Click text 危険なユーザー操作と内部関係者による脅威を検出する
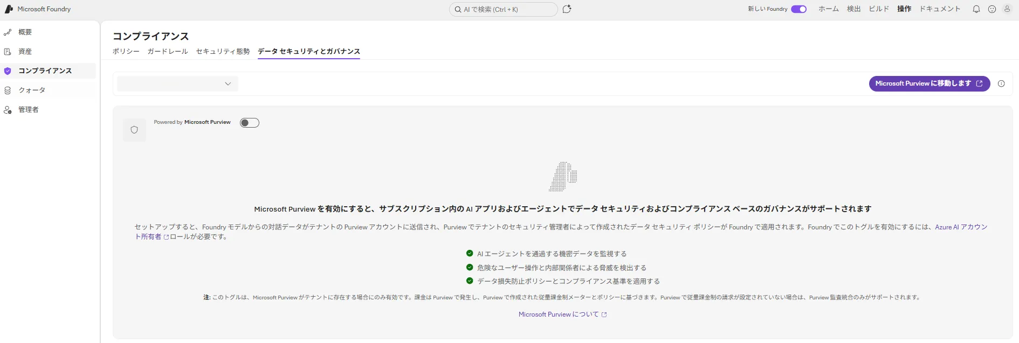1019x343 pixels. pos(561,268)
